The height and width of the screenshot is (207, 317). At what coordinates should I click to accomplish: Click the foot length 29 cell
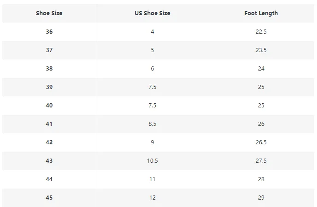click(261, 198)
